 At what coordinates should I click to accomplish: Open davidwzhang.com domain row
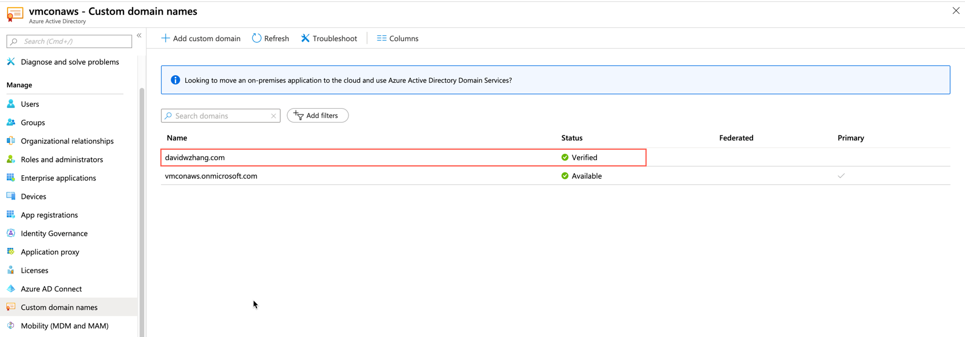(195, 158)
